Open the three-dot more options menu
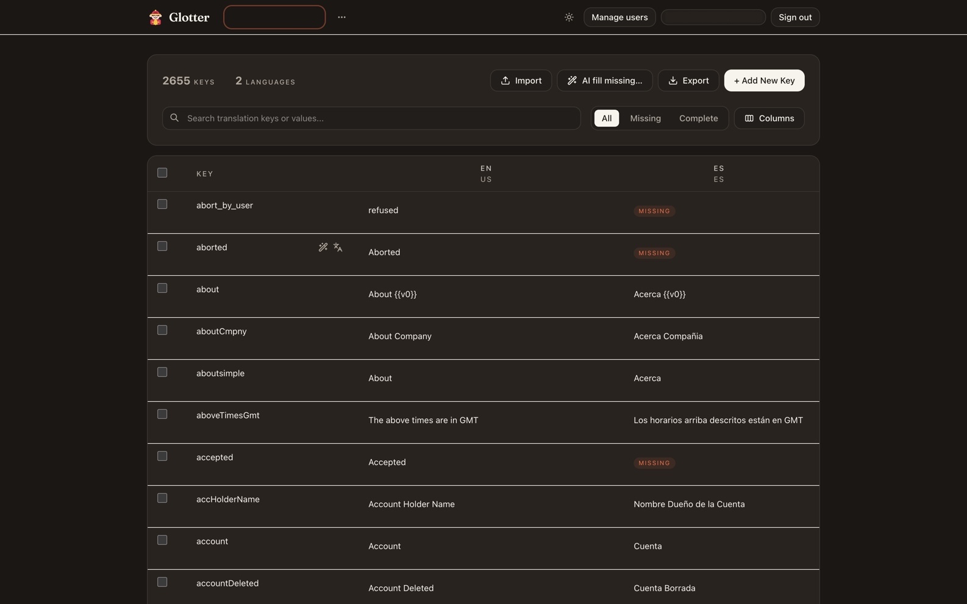Viewport: 967px width, 604px height. click(341, 17)
